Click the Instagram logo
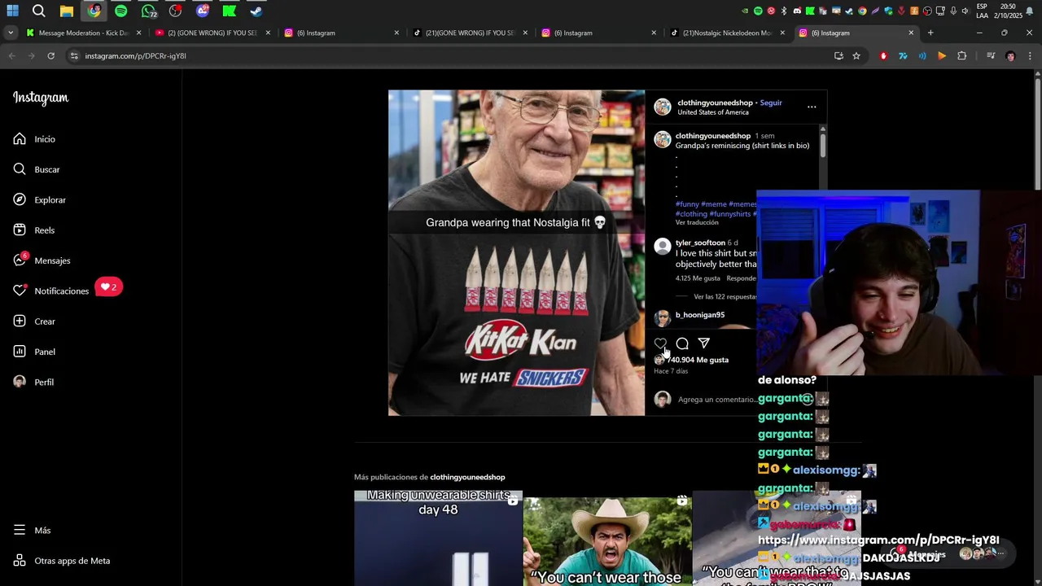 41,98
